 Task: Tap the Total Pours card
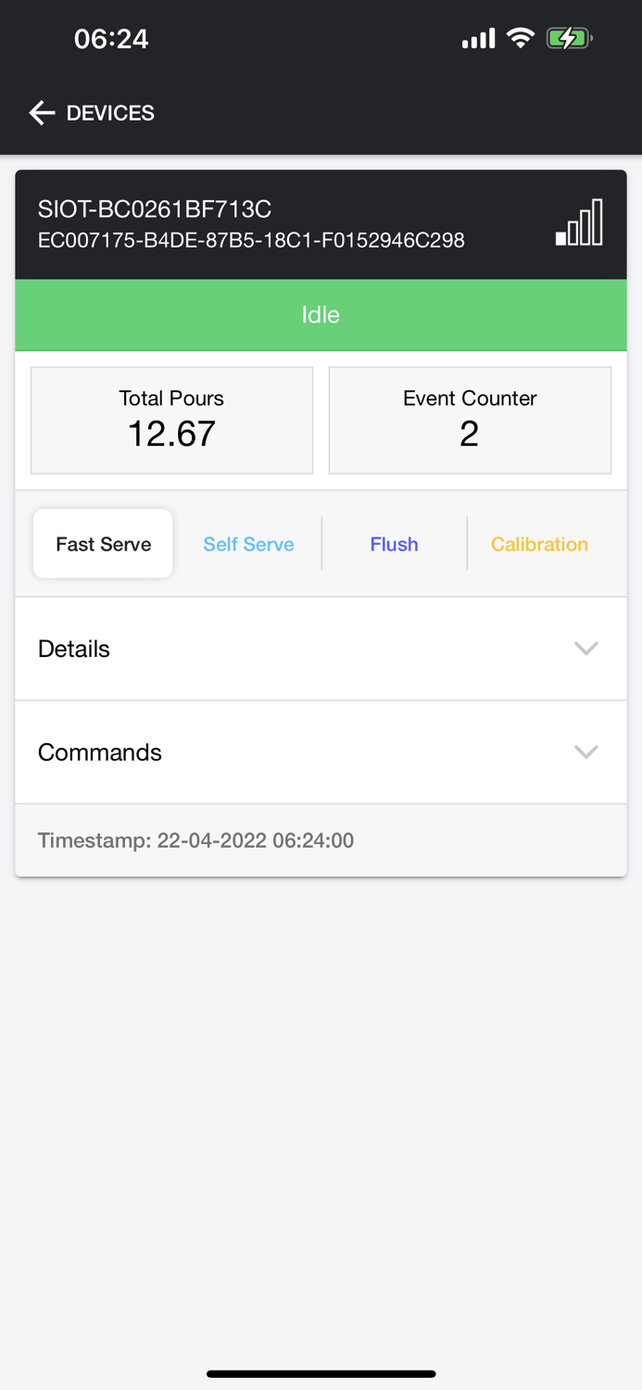[171, 420]
